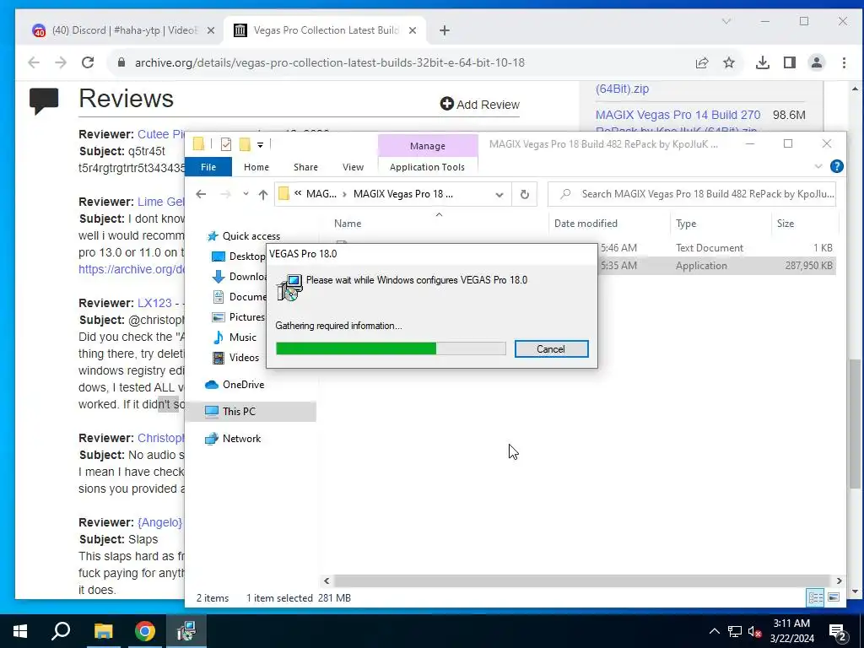Screen dimensions: 864x648
Task: Go back in File Explorer
Action: pos(201,194)
